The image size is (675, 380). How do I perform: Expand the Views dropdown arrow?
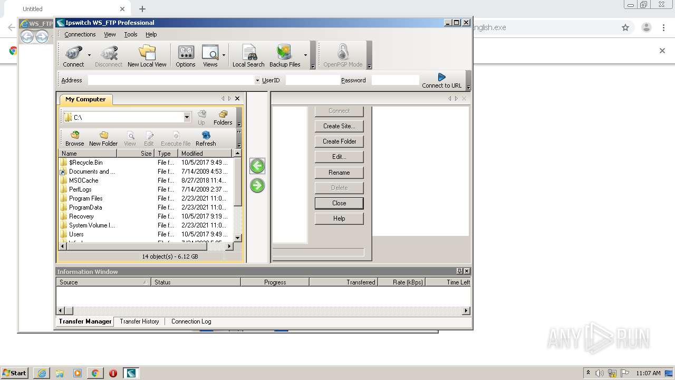pyautogui.click(x=224, y=55)
